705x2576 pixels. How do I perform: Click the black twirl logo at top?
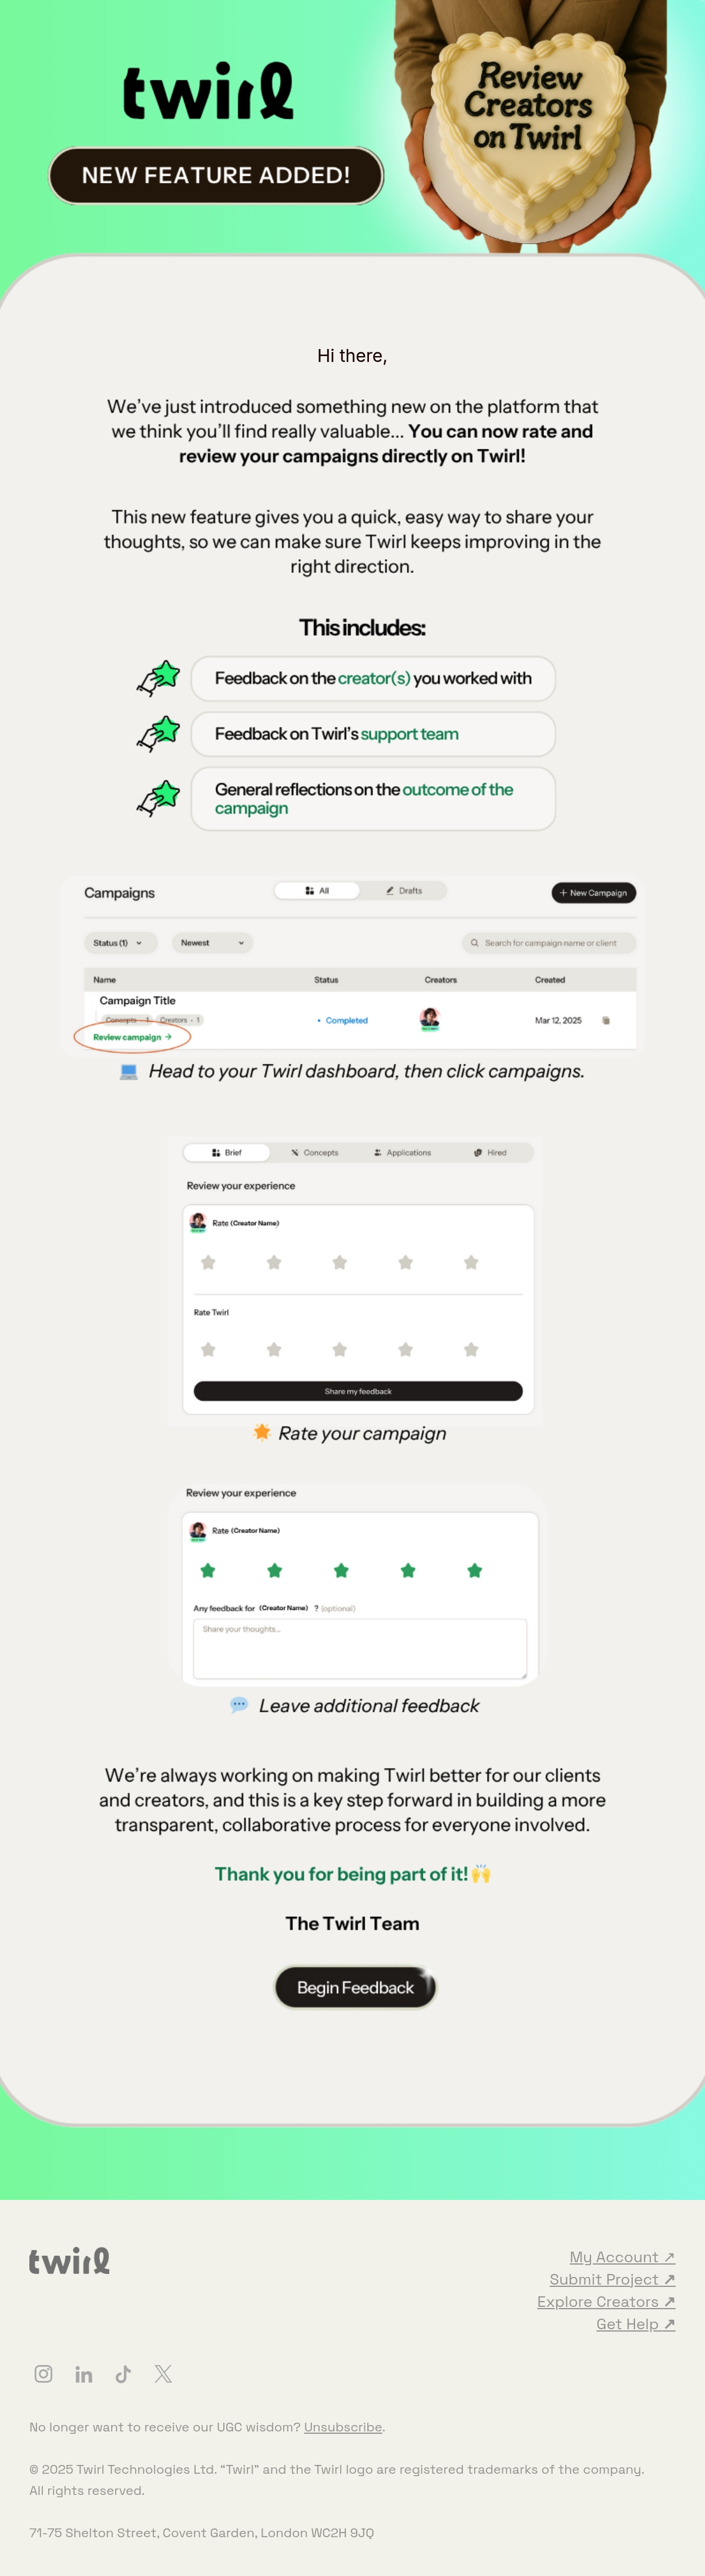(x=208, y=91)
